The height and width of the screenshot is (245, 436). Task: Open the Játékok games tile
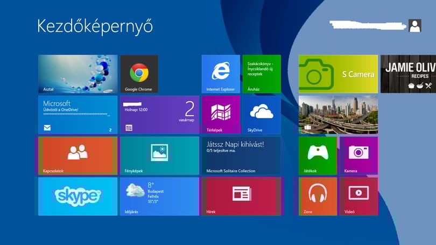[x=318, y=156]
